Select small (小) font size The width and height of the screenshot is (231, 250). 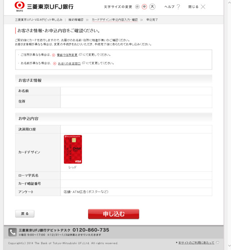[137, 7]
